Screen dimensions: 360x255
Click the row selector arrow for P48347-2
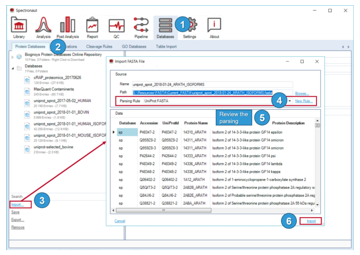[x=114, y=132]
